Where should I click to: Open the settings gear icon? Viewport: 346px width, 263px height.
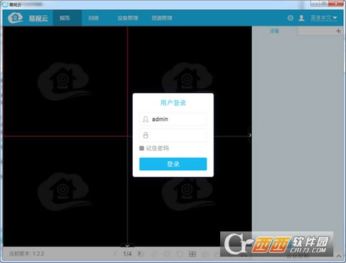[291, 18]
